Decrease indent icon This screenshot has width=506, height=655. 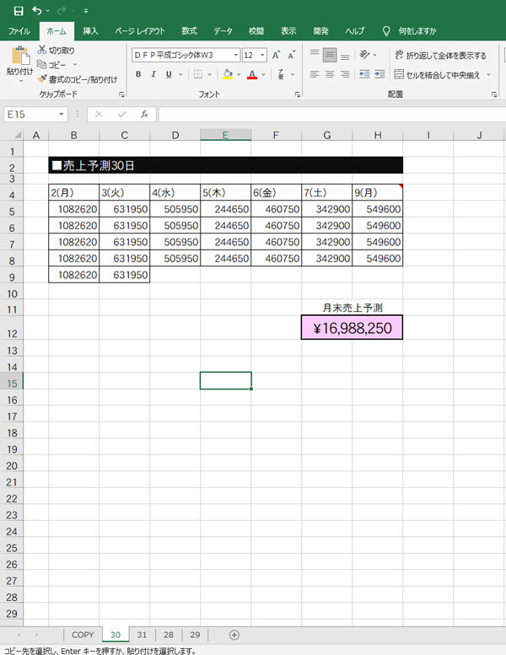click(364, 74)
